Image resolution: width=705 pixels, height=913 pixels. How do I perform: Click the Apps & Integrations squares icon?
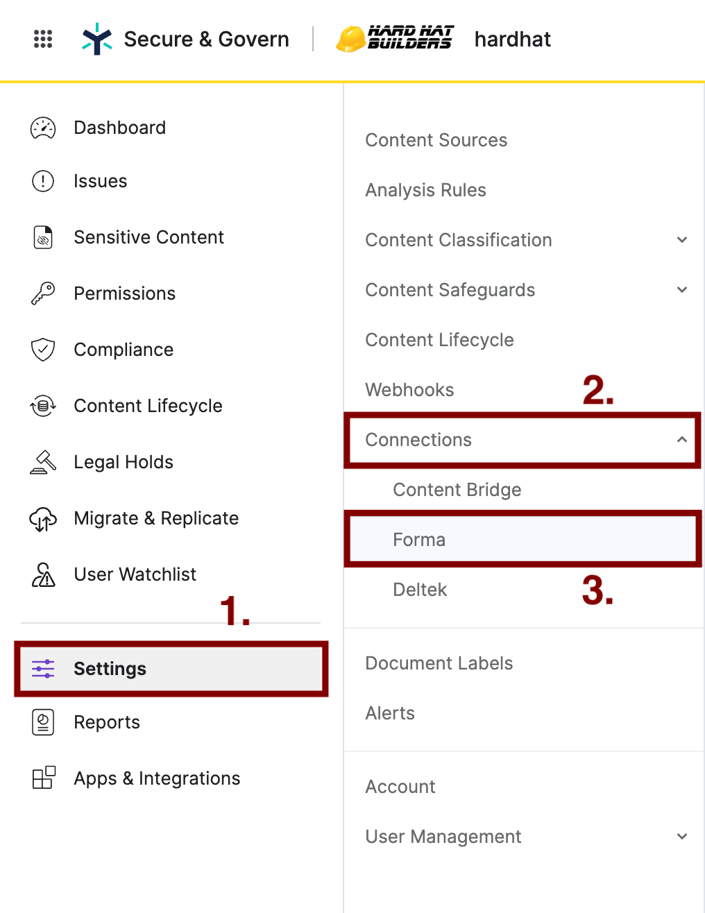tap(44, 778)
